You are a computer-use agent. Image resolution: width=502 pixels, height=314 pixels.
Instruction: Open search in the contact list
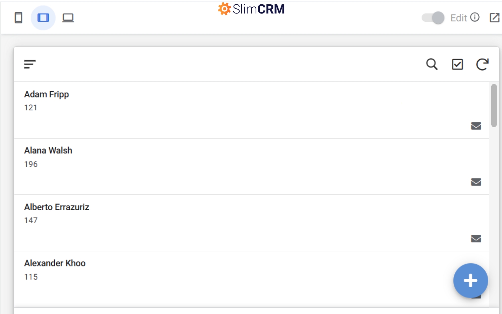[432, 64]
